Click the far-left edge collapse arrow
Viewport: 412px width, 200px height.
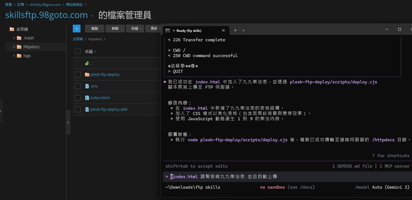click(1, 111)
